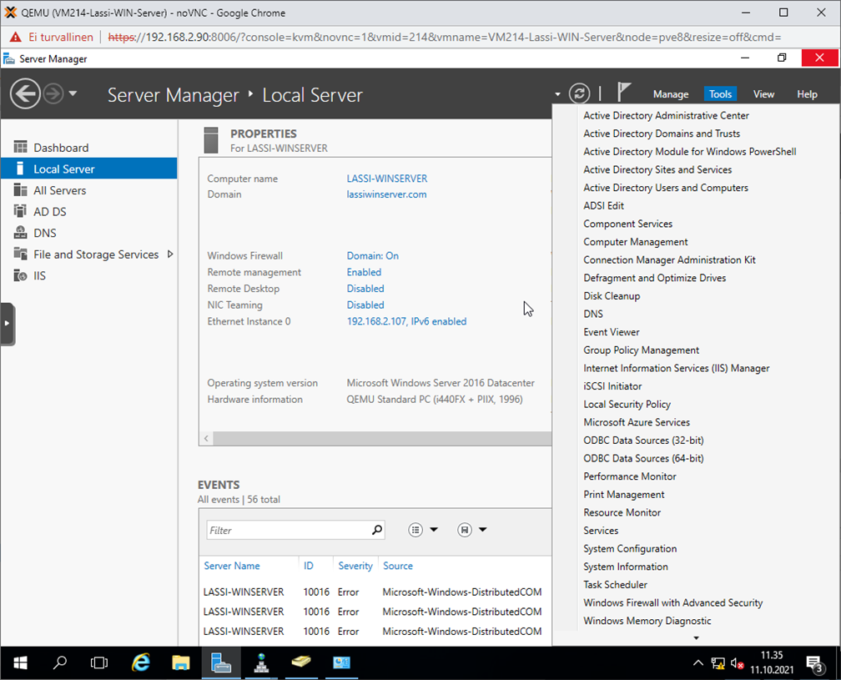Click Remote management Enabled link
The image size is (841, 680).
pos(364,273)
